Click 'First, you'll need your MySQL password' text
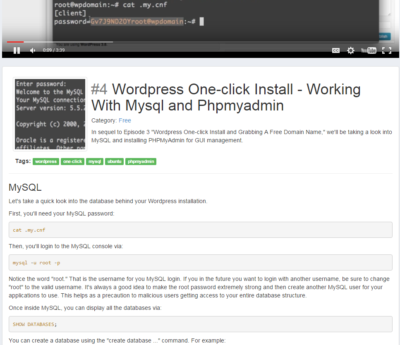 click(x=62, y=213)
